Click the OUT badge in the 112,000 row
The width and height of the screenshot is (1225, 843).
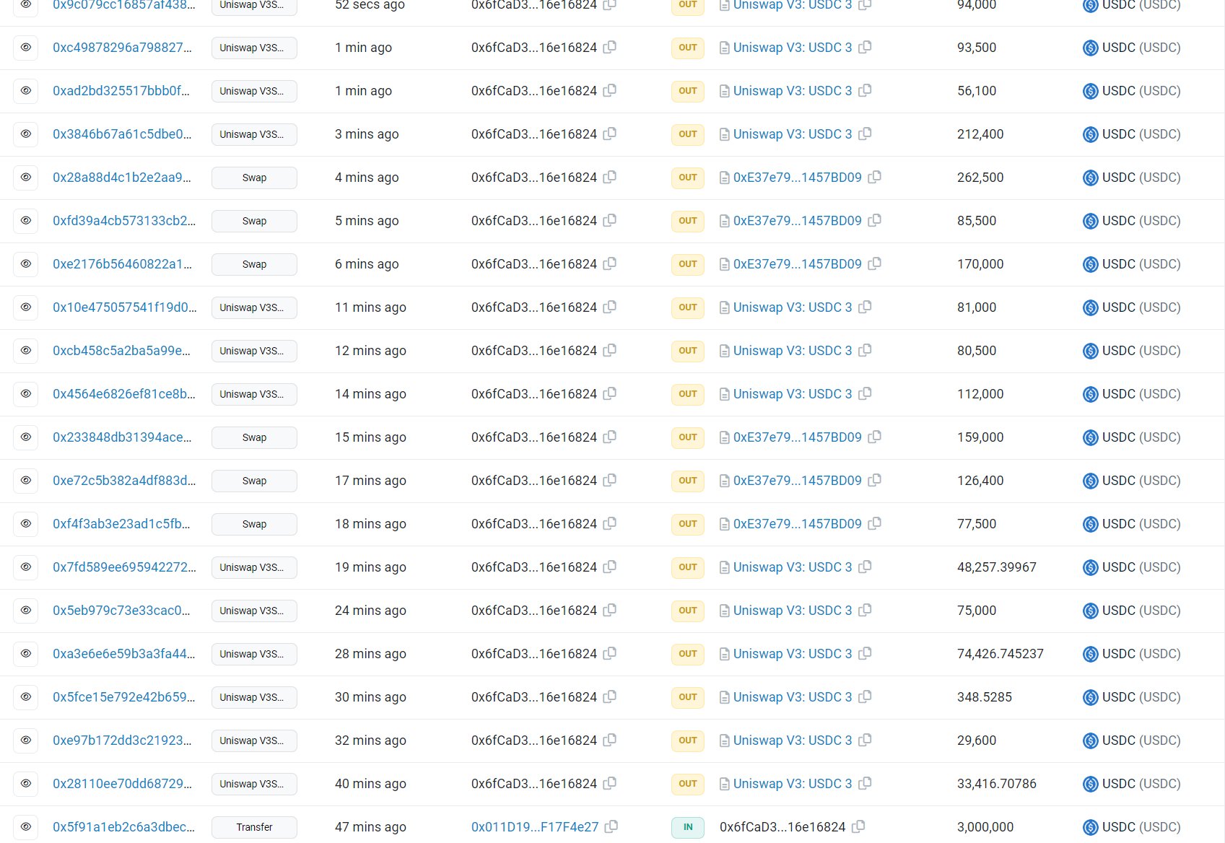688,394
